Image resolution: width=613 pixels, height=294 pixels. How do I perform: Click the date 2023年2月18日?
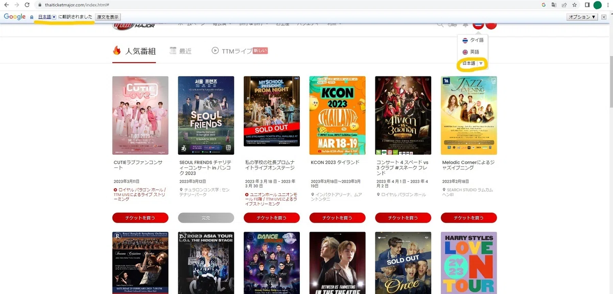click(455, 181)
